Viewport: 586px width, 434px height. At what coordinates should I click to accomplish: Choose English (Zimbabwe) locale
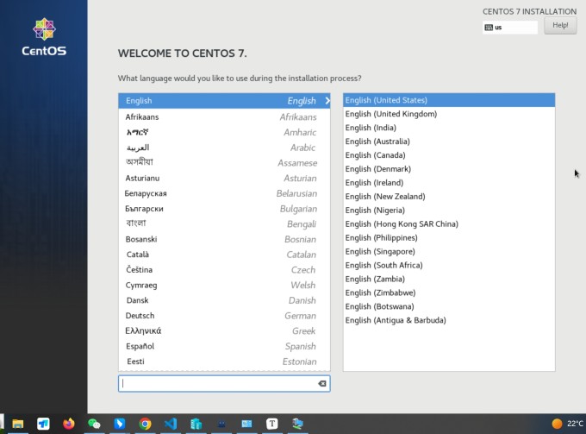449,293
